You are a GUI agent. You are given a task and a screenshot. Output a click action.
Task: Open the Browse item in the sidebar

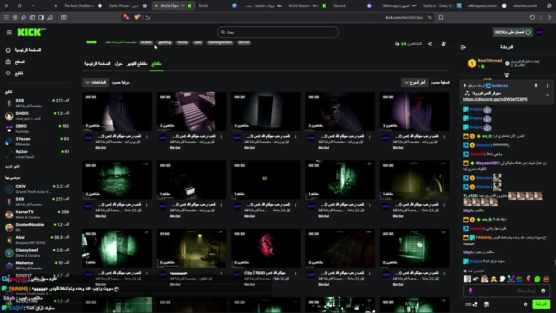15,62
